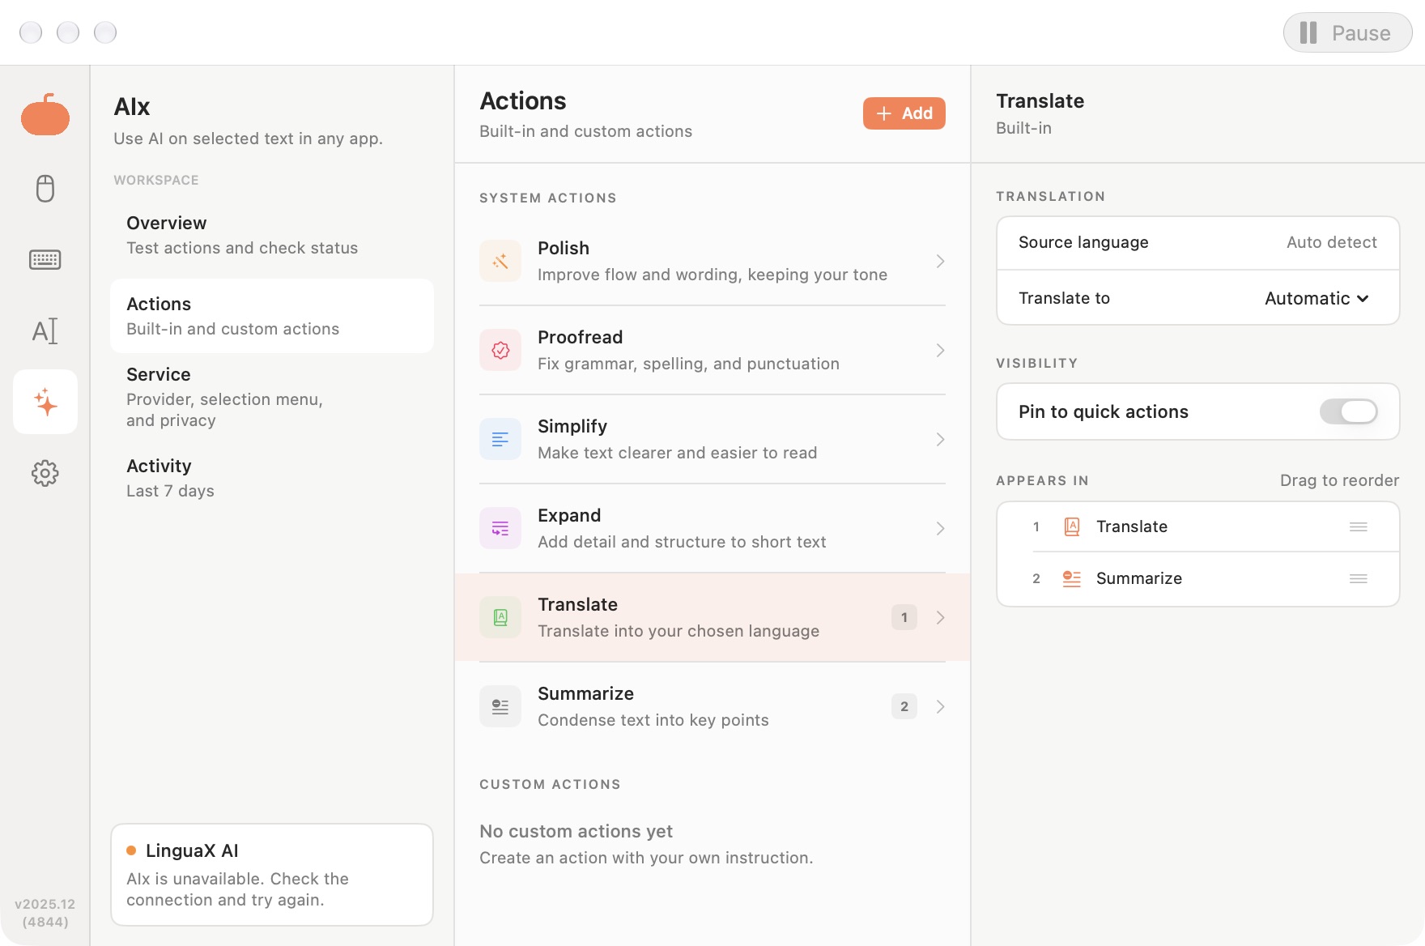1425x946 pixels.
Task: Click the Polish action icon
Action: coord(500,261)
